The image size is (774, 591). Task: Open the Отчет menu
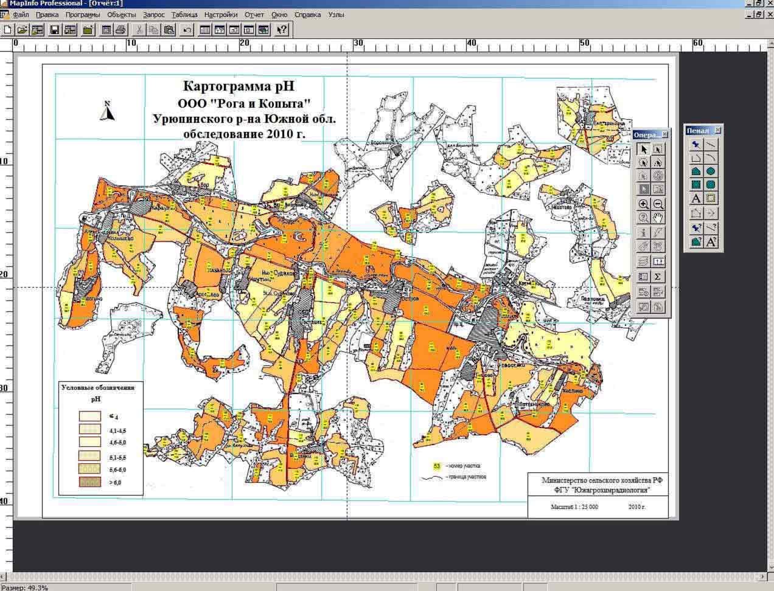(x=254, y=15)
